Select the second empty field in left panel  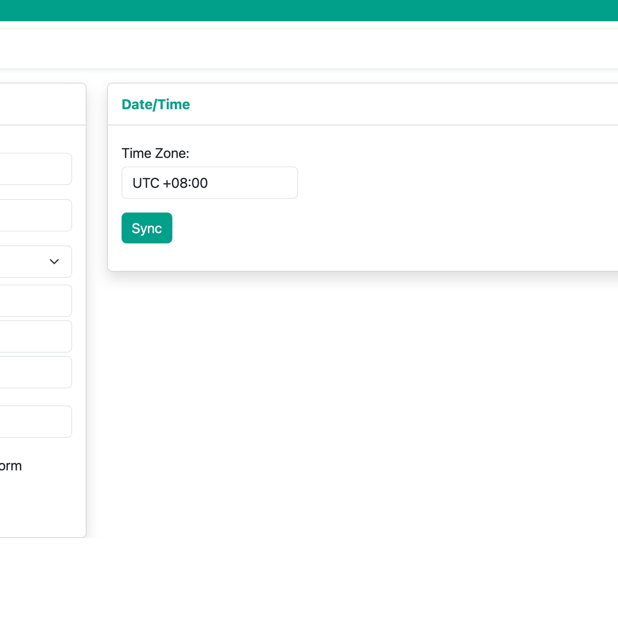tap(35, 215)
